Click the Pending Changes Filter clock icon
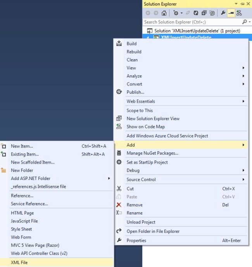Image resolution: width=252 pixels, height=267 pixels. pyautogui.click(x=176, y=13)
